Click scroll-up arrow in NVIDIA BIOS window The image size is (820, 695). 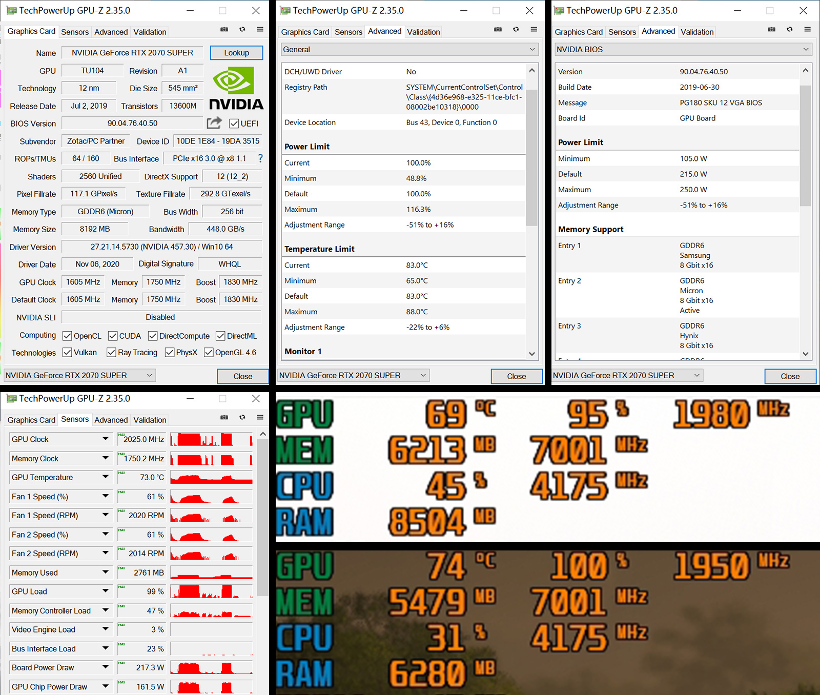click(x=805, y=70)
